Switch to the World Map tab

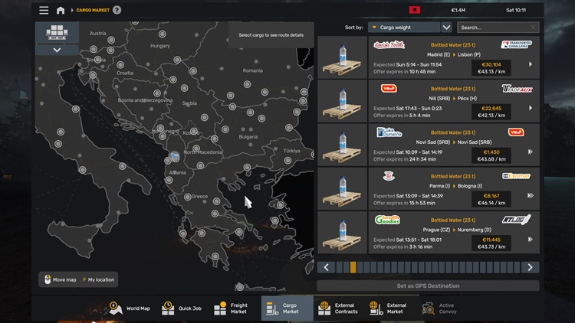130,308
